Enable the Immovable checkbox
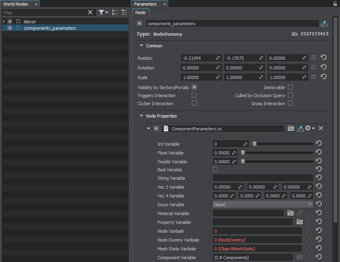The height and width of the screenshot is (262, 340). 290,87
